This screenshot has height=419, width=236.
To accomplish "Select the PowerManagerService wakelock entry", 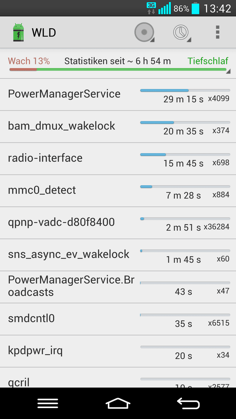I will pos(118,95).
